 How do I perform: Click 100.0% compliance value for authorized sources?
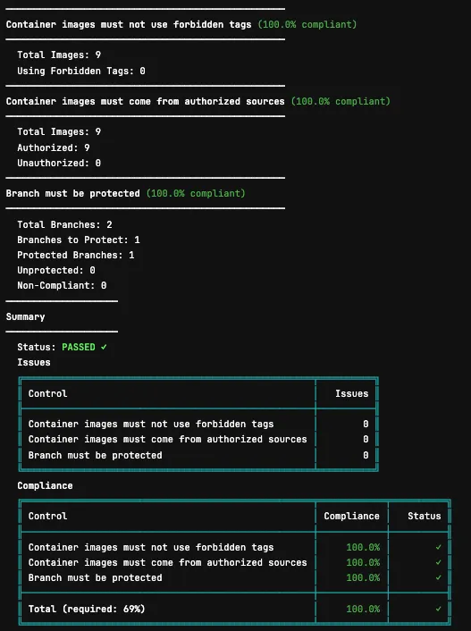(x=363, y=562)
